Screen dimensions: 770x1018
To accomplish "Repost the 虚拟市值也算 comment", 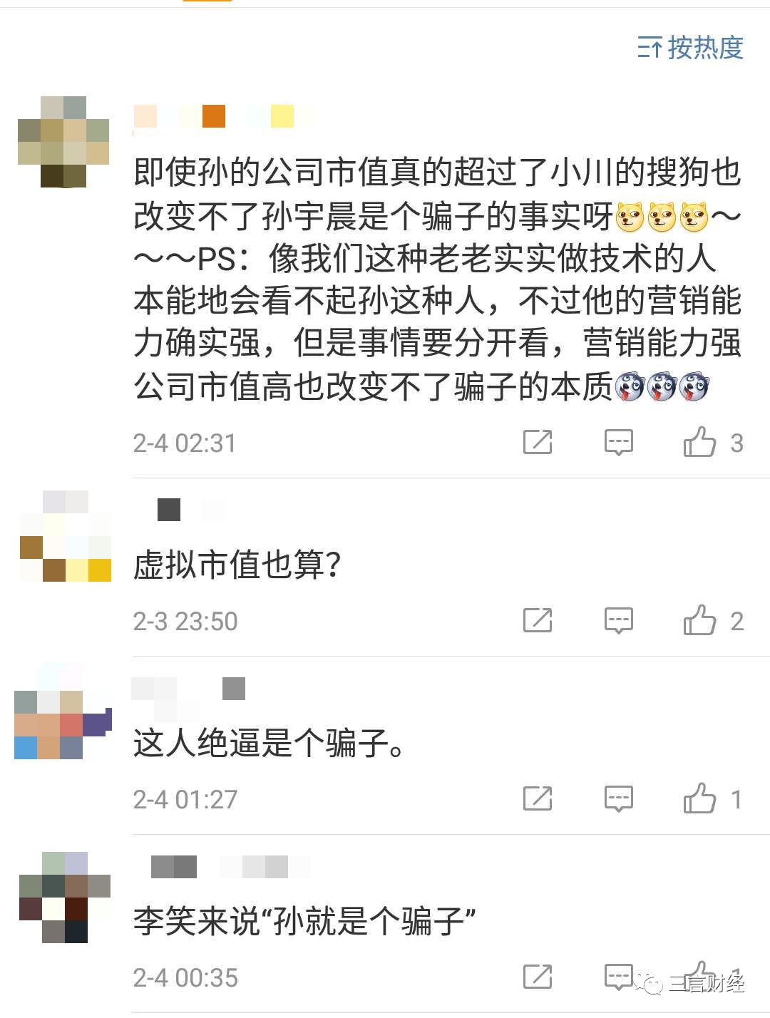I will pos(538,620).
